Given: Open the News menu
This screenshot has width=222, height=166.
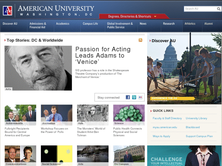Looking at the screenshot, I should point(143,23).
